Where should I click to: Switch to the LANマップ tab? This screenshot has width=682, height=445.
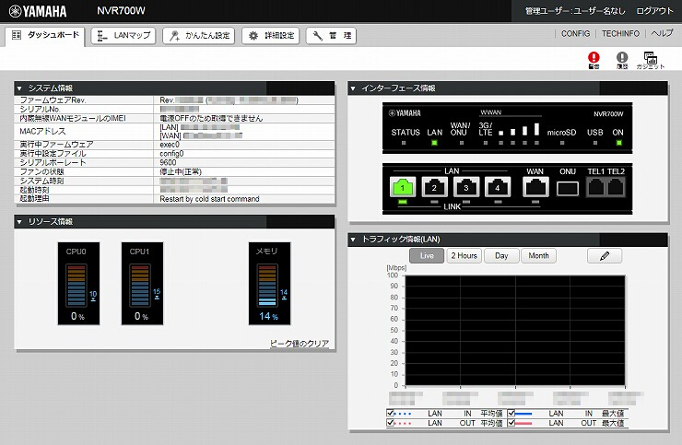tap(123, 36)
